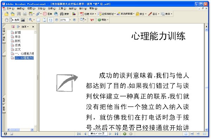Image resolution: width=211 pixels, height=139 pixels.
Task: Click the binoculars 搜索 search button
Action: coord(64,14)
